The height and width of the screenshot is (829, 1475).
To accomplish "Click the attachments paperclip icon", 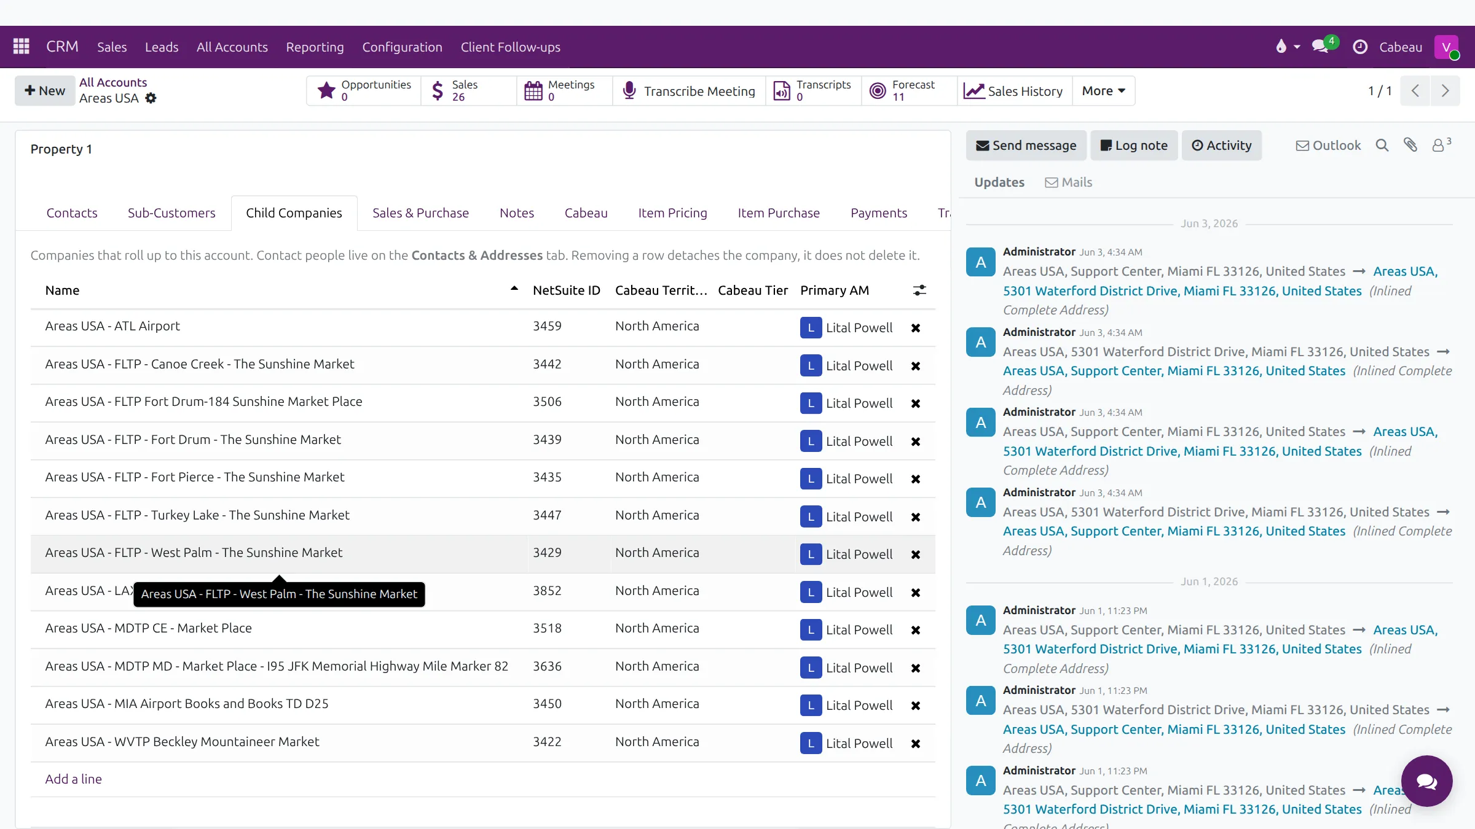I will coord(1410,145).
